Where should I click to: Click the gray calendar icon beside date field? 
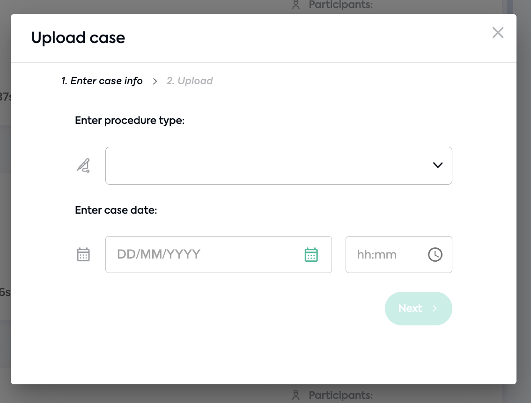[x=83, y=255]
